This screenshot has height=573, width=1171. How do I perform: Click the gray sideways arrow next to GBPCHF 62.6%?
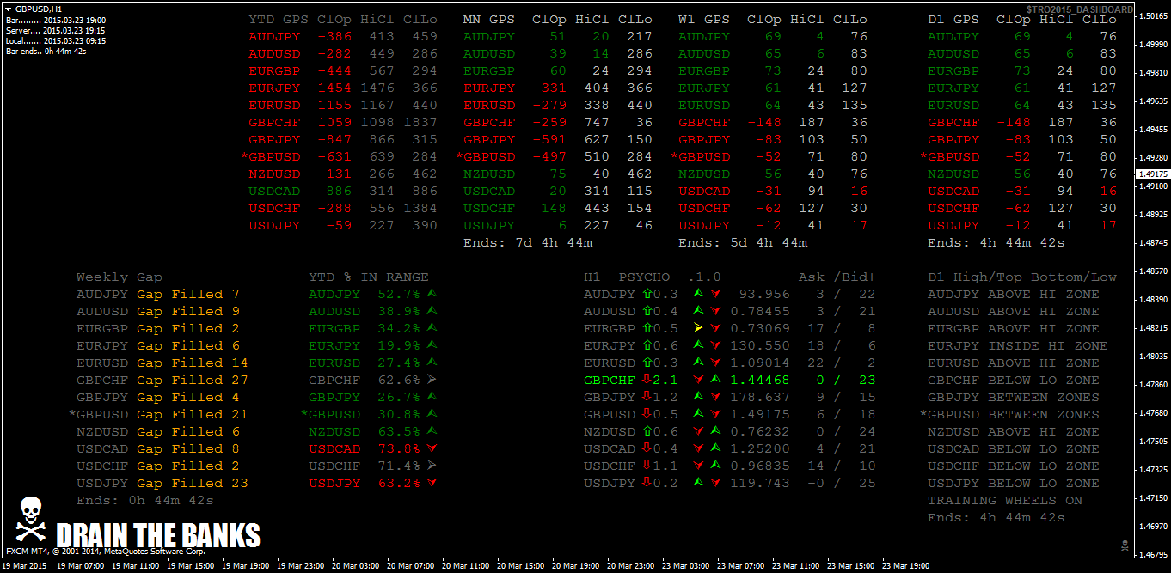[432, 380]
